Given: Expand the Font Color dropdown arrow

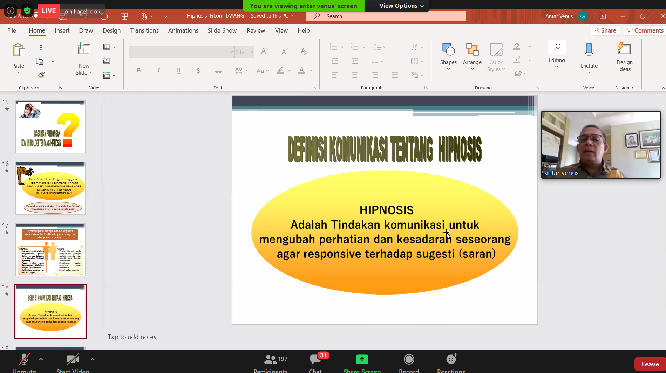Looking at the screenshot, I should (310, 70).
